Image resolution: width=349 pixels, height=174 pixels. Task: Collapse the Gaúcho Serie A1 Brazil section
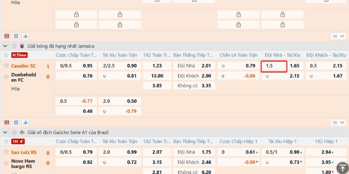pyautogui.click(x=5, y=132)
